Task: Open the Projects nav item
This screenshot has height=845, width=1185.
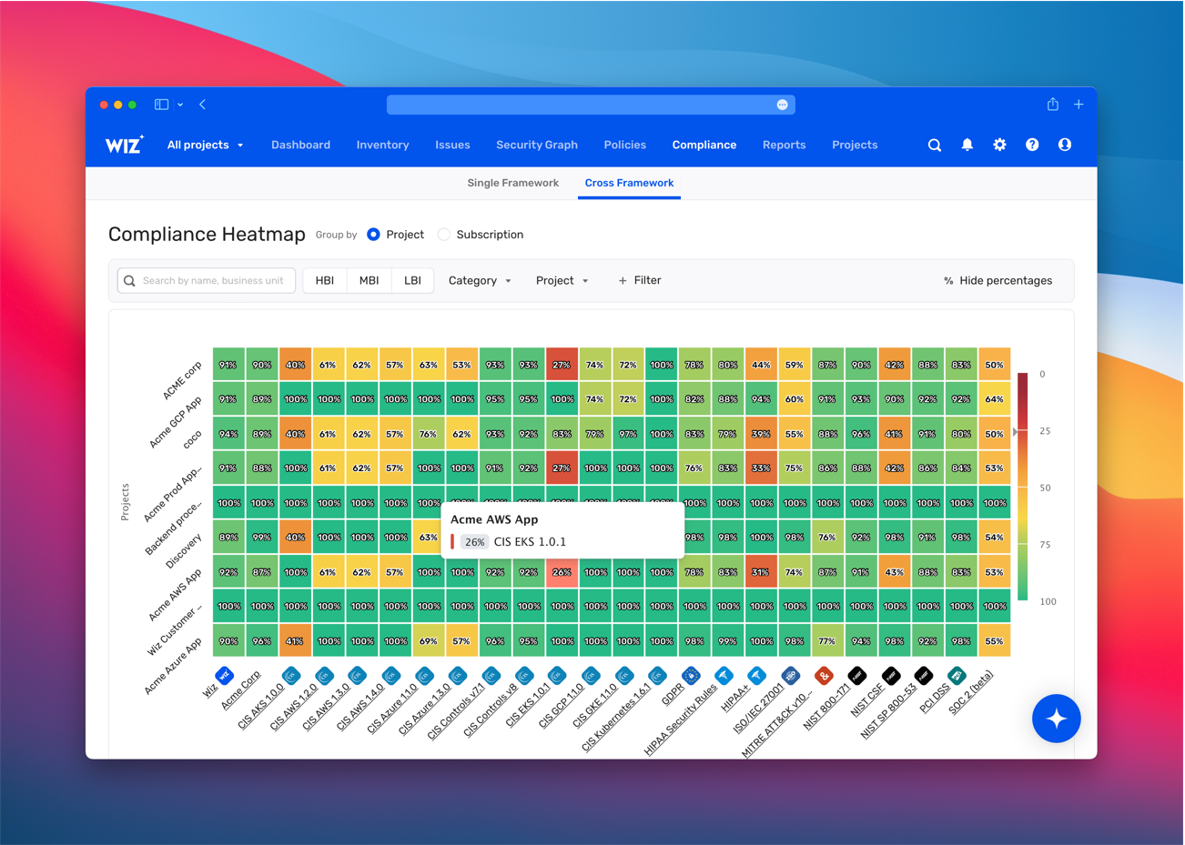Action: (x=855, y=145)
